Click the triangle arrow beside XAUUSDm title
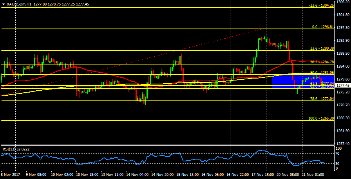 tap(4, 4)
